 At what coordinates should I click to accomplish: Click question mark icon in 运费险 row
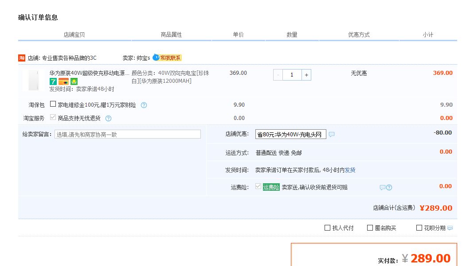[x=389, y=187]
